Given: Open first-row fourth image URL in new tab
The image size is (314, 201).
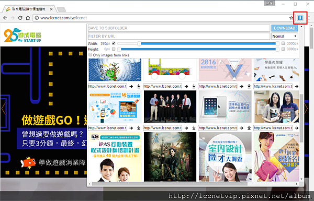Looking at the screenshot, I should [x=297, y=86].
